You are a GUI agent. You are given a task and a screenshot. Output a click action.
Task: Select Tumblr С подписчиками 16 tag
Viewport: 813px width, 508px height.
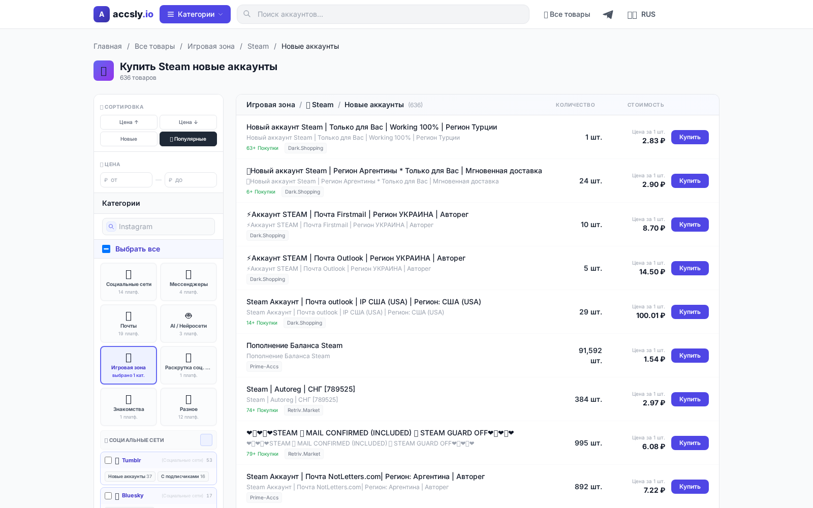pyautogui.click(x=183, y=477)
